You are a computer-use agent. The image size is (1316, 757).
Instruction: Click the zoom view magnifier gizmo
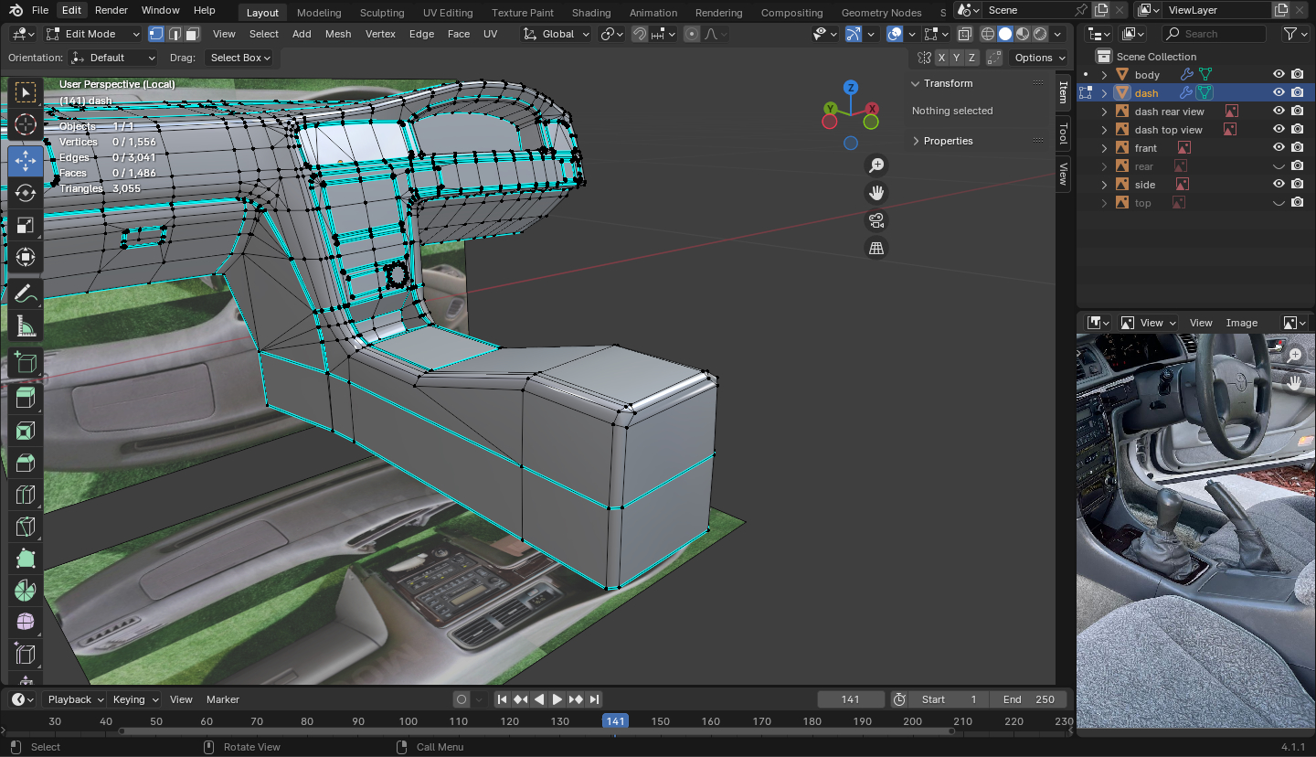click(876, 165)
